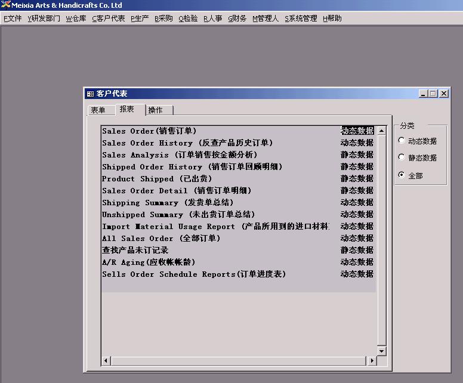Screen dimensions: 463x383
Task: Select Sales Order History report row
Action: pos(238,143)
